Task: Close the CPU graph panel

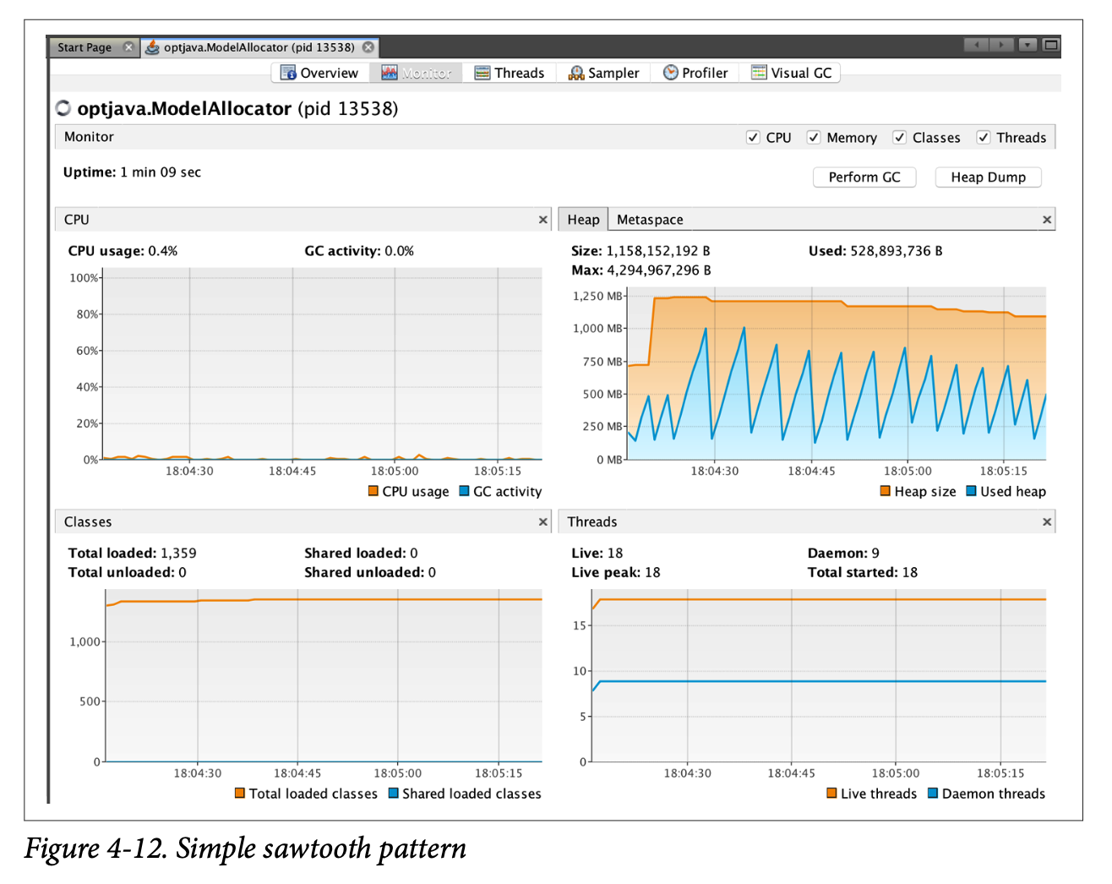Action: point(543,220)
